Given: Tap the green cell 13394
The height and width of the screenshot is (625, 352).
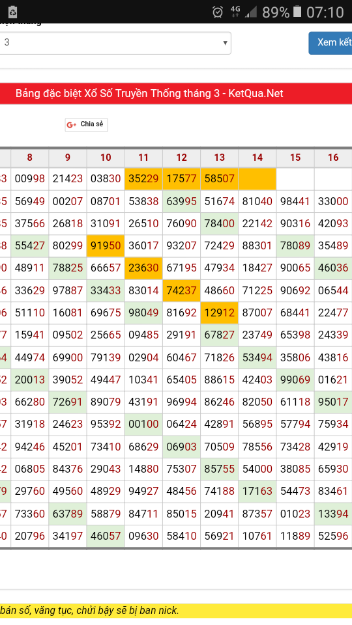Looking at the screenshot, I should (x=333, y=514).
